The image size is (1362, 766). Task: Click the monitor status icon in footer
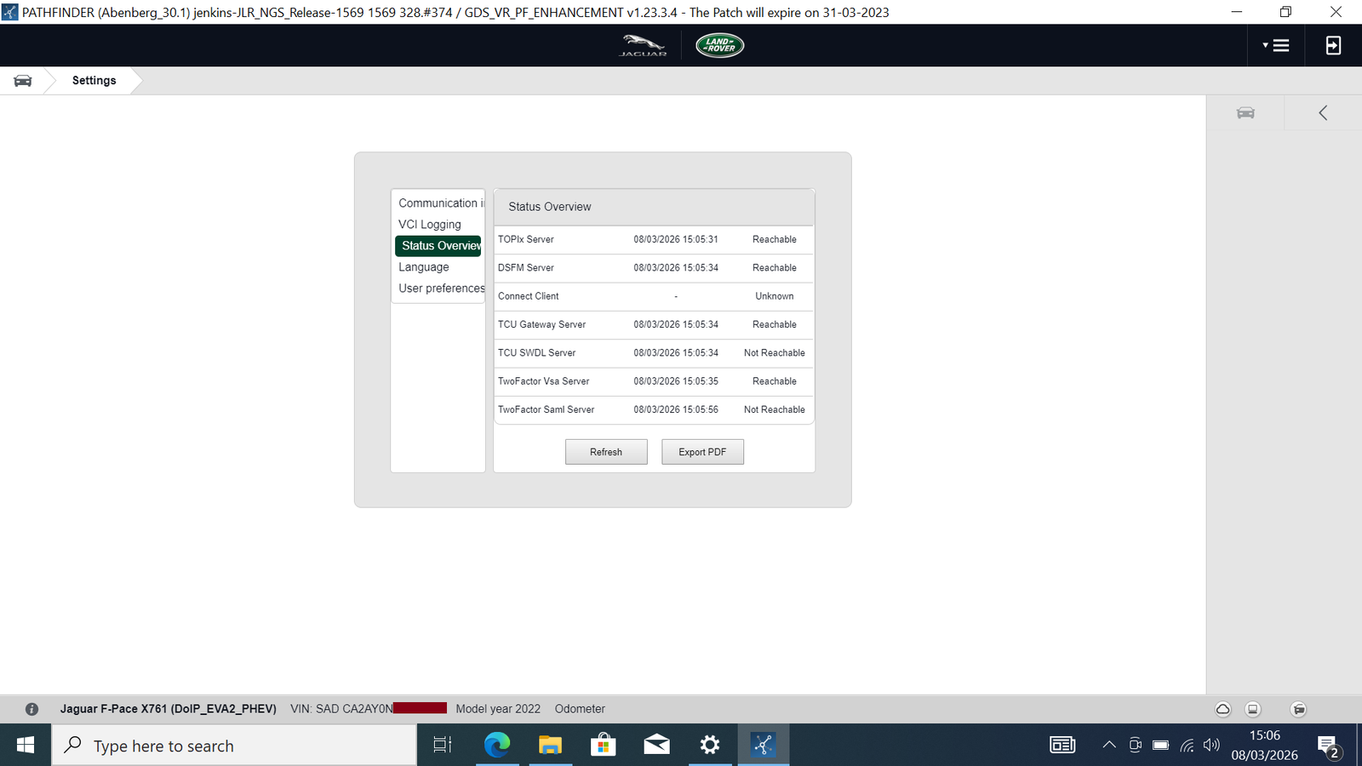(1253, 709)
